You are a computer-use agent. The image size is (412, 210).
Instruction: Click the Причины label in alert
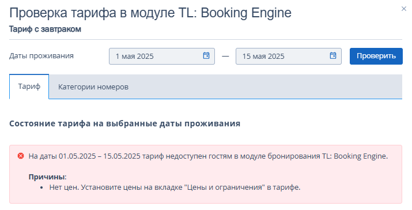point(47,177)
